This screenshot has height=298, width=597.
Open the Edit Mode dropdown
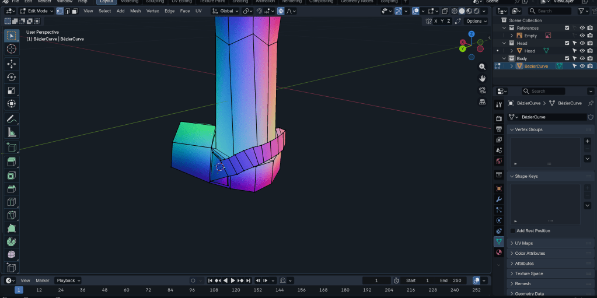click(x=36, y=11)
